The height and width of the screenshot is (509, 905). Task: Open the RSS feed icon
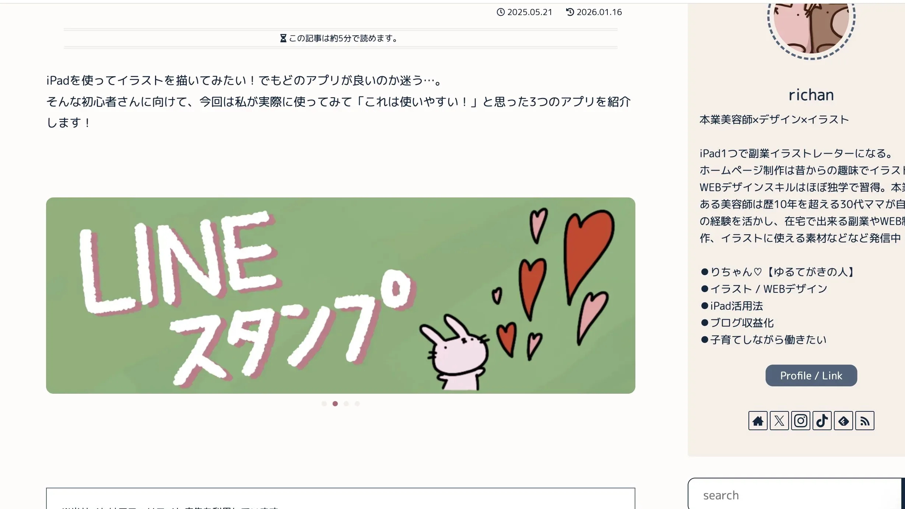864,421
